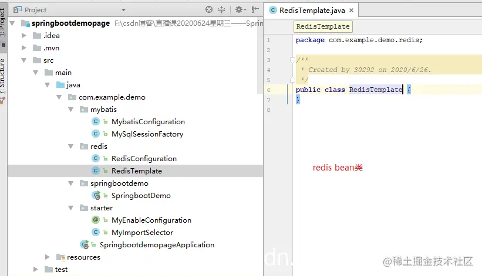This screenshot has height=276, width=482.
Task: Click the test folder icon
Action: point(49,269)
